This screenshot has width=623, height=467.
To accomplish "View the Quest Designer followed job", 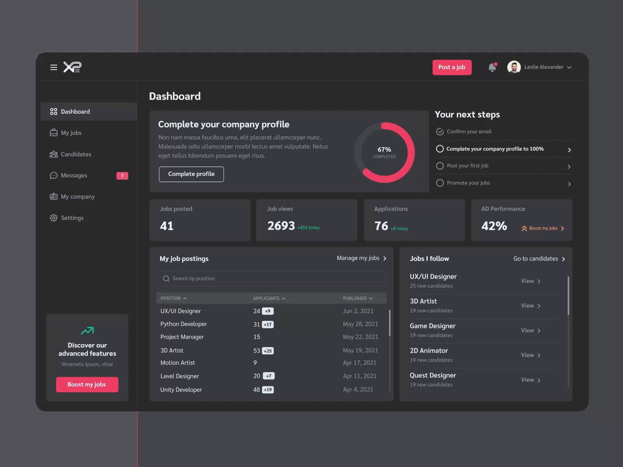I will point(531,380).
